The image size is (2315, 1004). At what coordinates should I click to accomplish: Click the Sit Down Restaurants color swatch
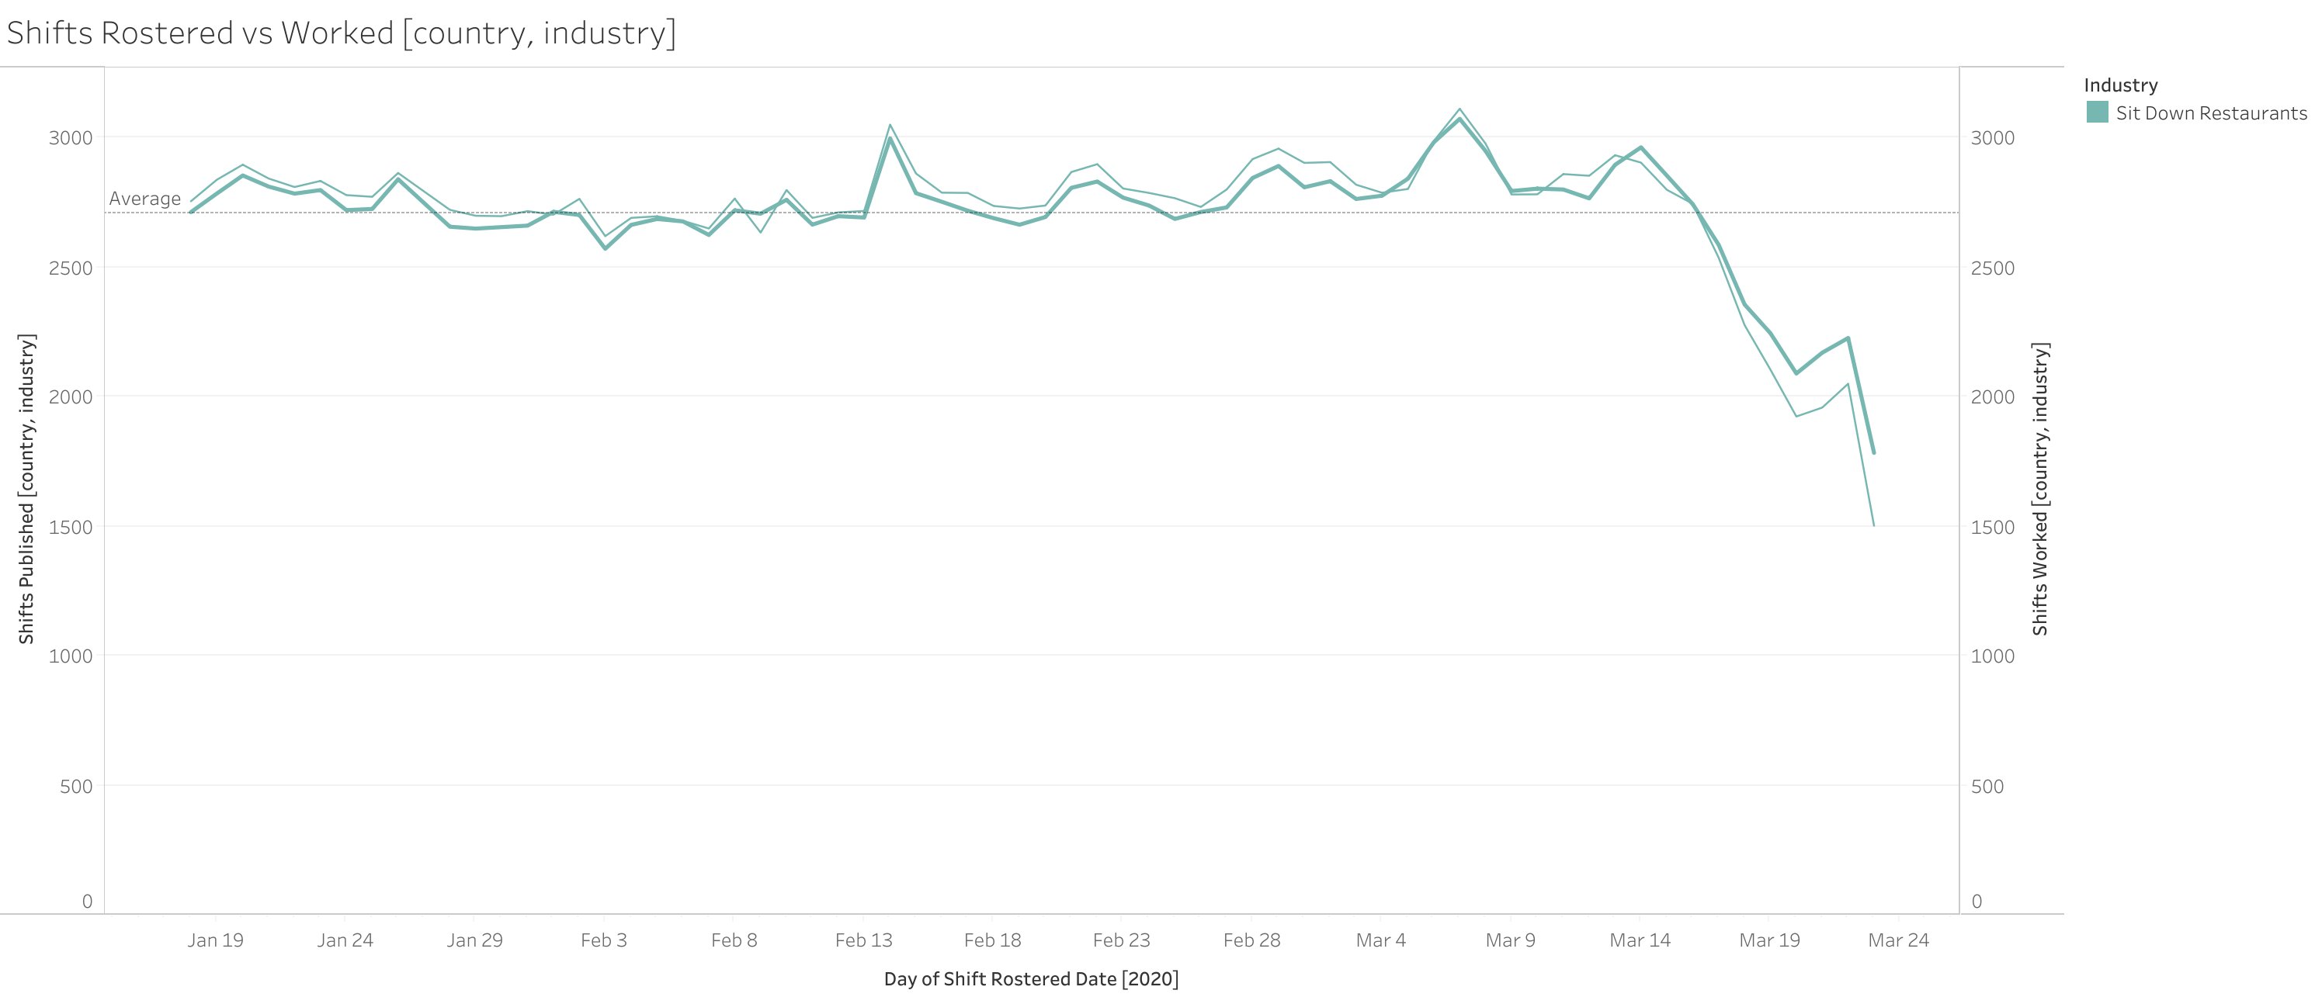click(x=2097, y=113)
